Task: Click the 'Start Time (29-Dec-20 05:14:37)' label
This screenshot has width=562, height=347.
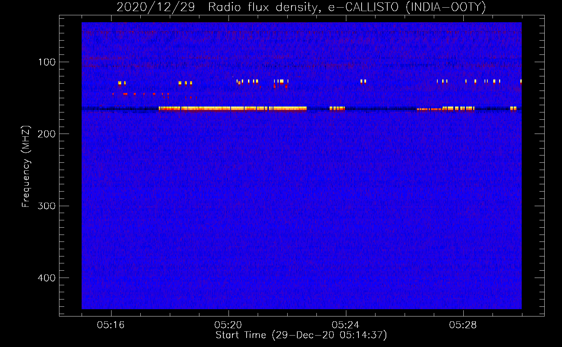Action: pos(301,335)
